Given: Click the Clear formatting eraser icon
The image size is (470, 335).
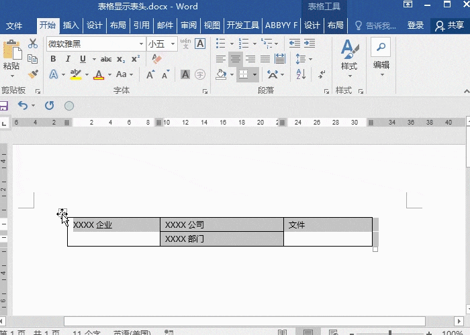Looking at the screenshot, I should pyautogui.click(x=156, y=59).
